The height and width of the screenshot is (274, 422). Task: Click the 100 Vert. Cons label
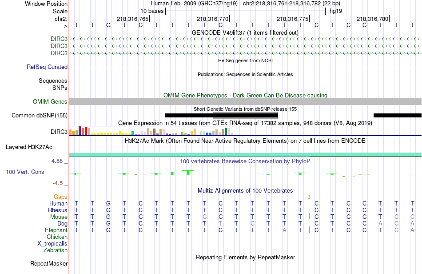click(x=25, y=172)
